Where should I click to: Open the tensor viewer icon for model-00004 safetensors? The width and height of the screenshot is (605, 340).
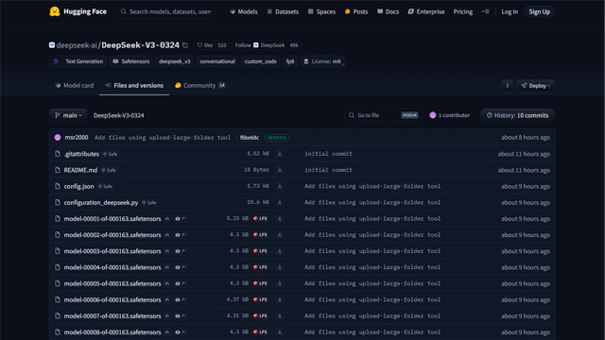pos(180,267)
